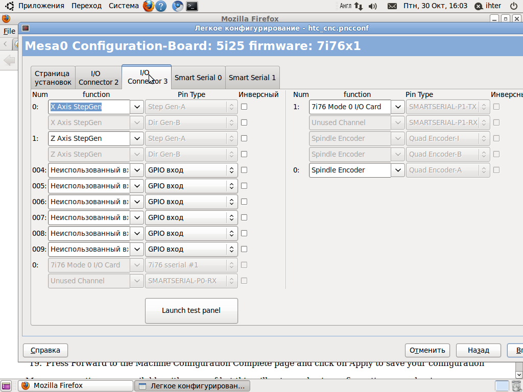This screenshot has width=523, height=392.
Task: Open GPIO вход pin type for pin 004
Action: point(192,170)
